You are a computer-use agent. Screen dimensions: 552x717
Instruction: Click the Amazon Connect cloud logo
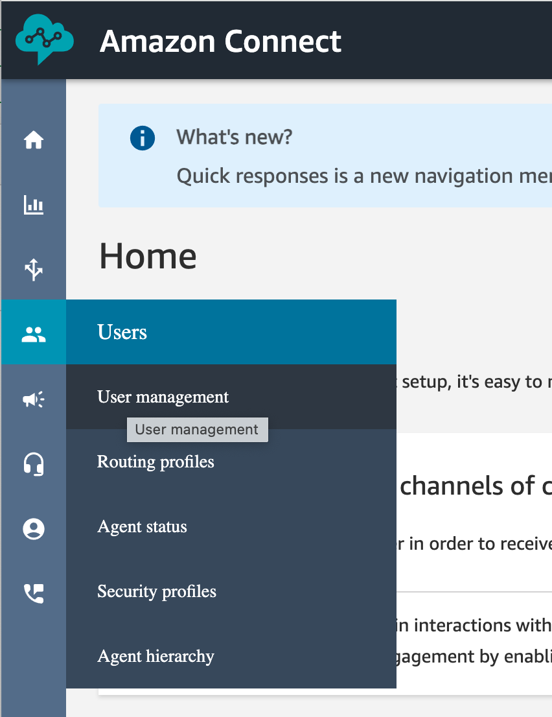[44, 40]
